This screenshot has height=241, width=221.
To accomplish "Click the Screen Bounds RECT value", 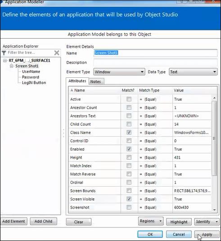I will point(192,191).
